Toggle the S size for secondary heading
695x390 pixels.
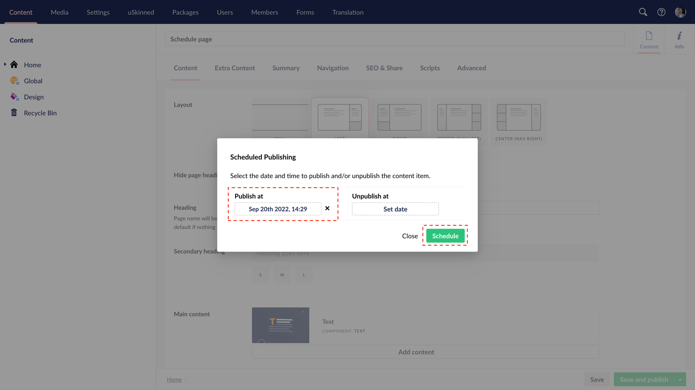coord(261,274)
